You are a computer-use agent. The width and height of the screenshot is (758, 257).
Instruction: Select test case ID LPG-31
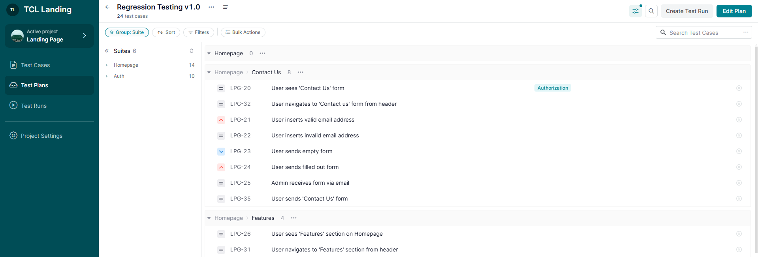[240, 249]
